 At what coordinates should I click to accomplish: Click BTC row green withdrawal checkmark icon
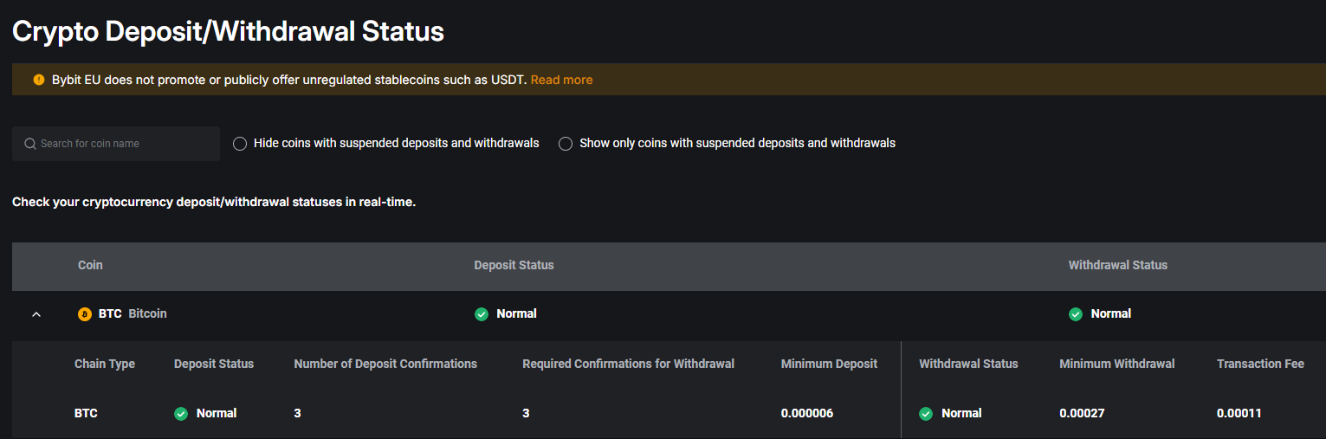tap(1076, 314)
